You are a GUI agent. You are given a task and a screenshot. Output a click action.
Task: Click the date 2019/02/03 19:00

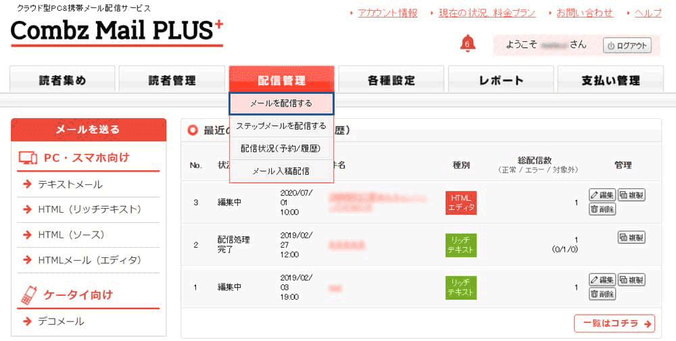tap(296, 287)
